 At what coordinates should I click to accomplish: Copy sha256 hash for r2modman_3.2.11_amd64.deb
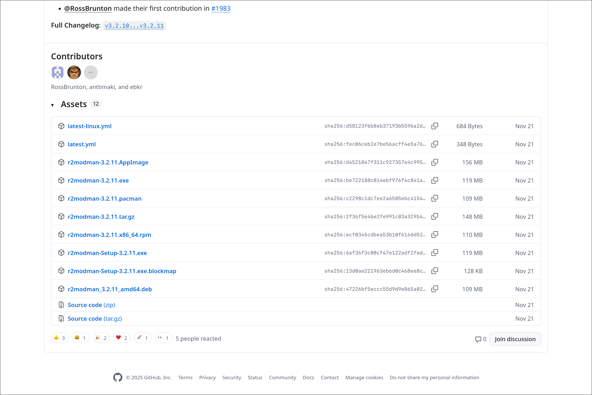435,289
